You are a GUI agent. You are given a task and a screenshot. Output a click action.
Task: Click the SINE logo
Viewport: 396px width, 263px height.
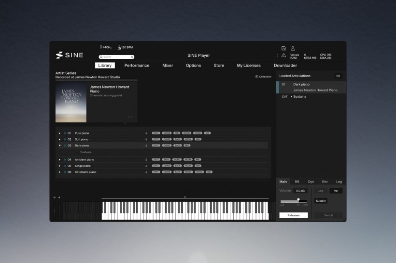[70, 55]
